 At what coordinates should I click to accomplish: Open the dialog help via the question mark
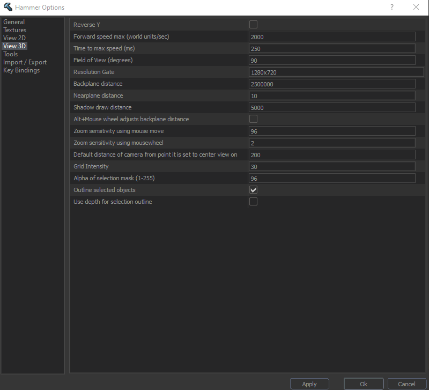click(391, 7)
